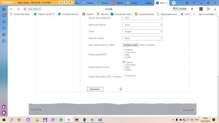
Task: Take a Movavi screenshot with the camera button
Action: pos(61,2)
